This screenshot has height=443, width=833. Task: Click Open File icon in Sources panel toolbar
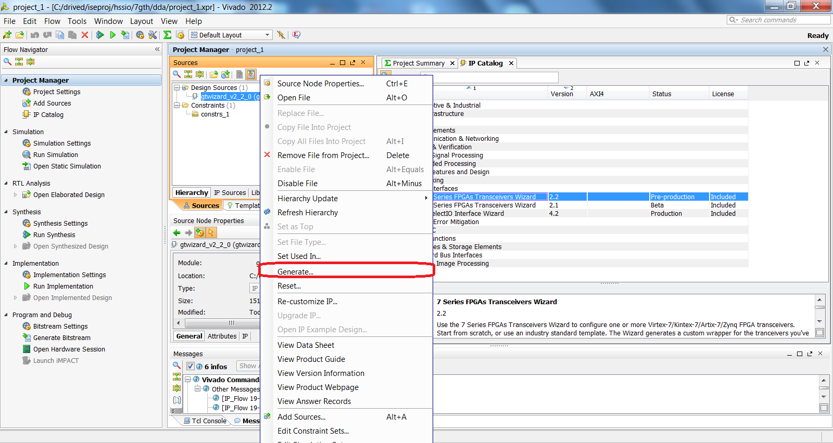tap(214, 74)
